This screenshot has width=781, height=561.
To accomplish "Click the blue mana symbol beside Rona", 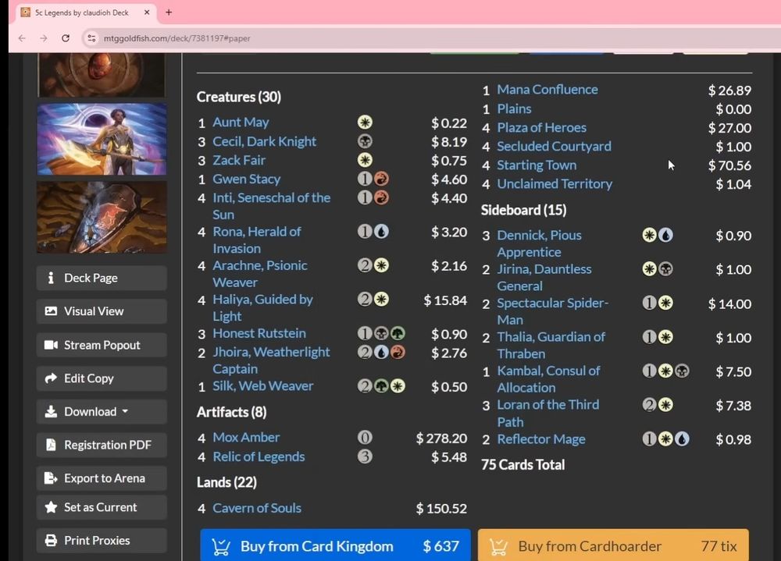I will tap(382, 232).
